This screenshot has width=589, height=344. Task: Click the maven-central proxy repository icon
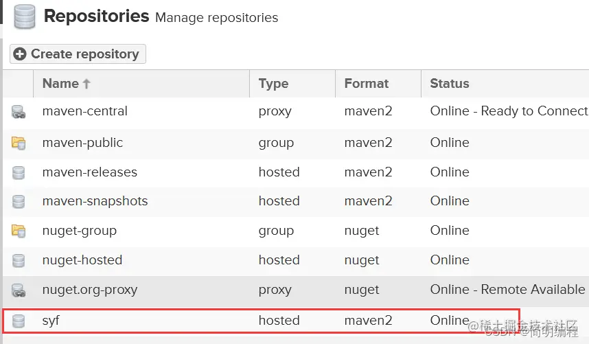click(x=19, y=112)
